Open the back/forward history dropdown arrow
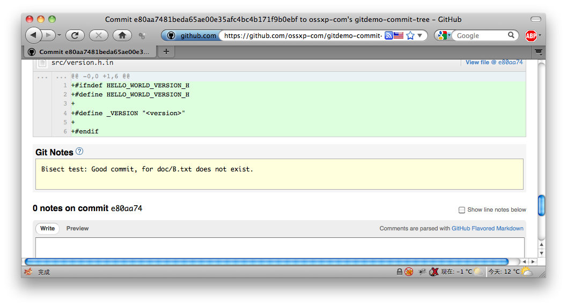This screenshot has width=567, height=307. coord(60,35)
